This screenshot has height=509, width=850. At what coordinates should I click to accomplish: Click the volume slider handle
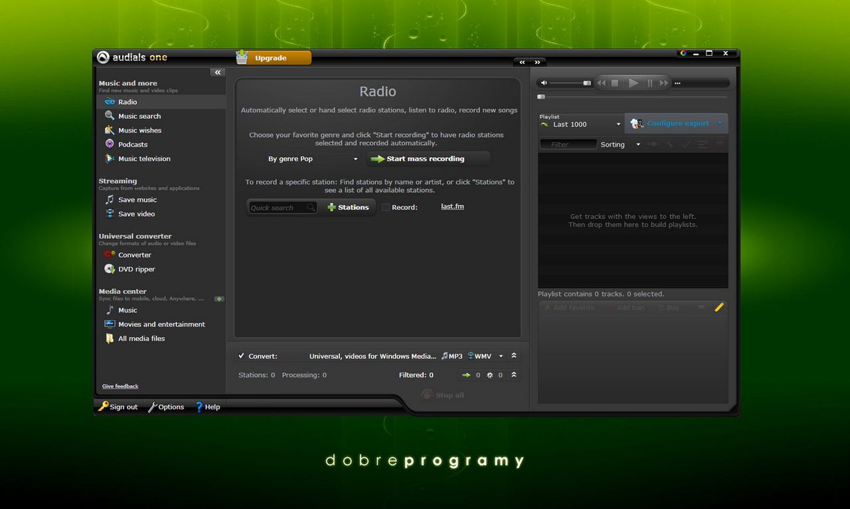[x=587, y=83]
